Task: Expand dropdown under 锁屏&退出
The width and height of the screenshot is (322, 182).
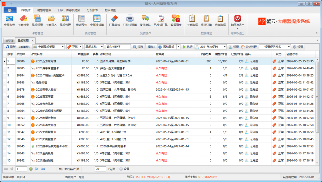Action: [x=238, y=29]
